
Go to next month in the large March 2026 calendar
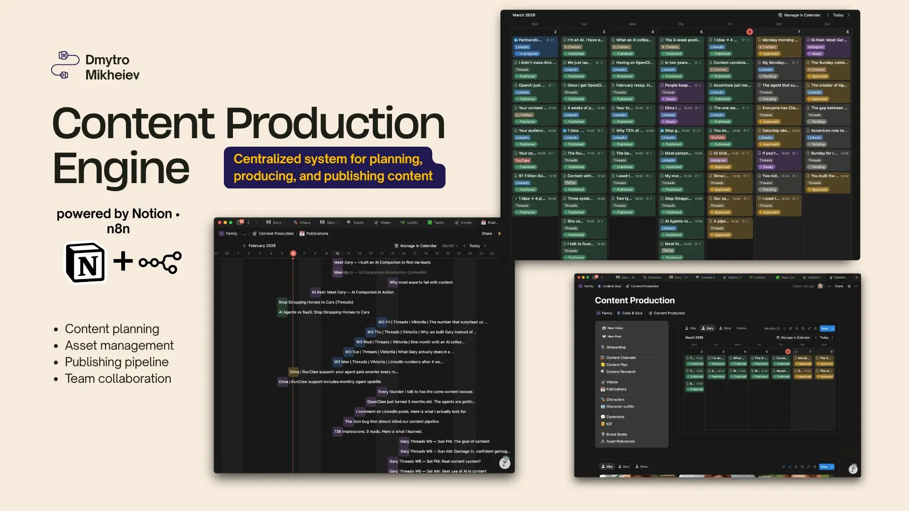click(x=849, y=15)
